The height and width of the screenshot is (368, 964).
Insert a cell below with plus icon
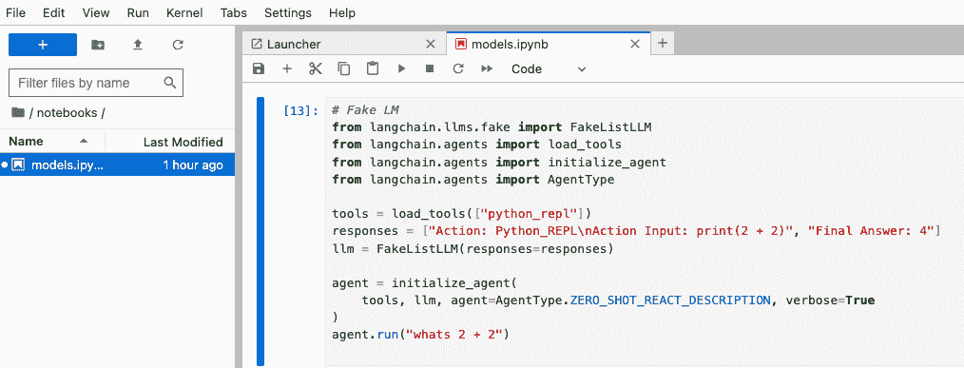[286, 68]
